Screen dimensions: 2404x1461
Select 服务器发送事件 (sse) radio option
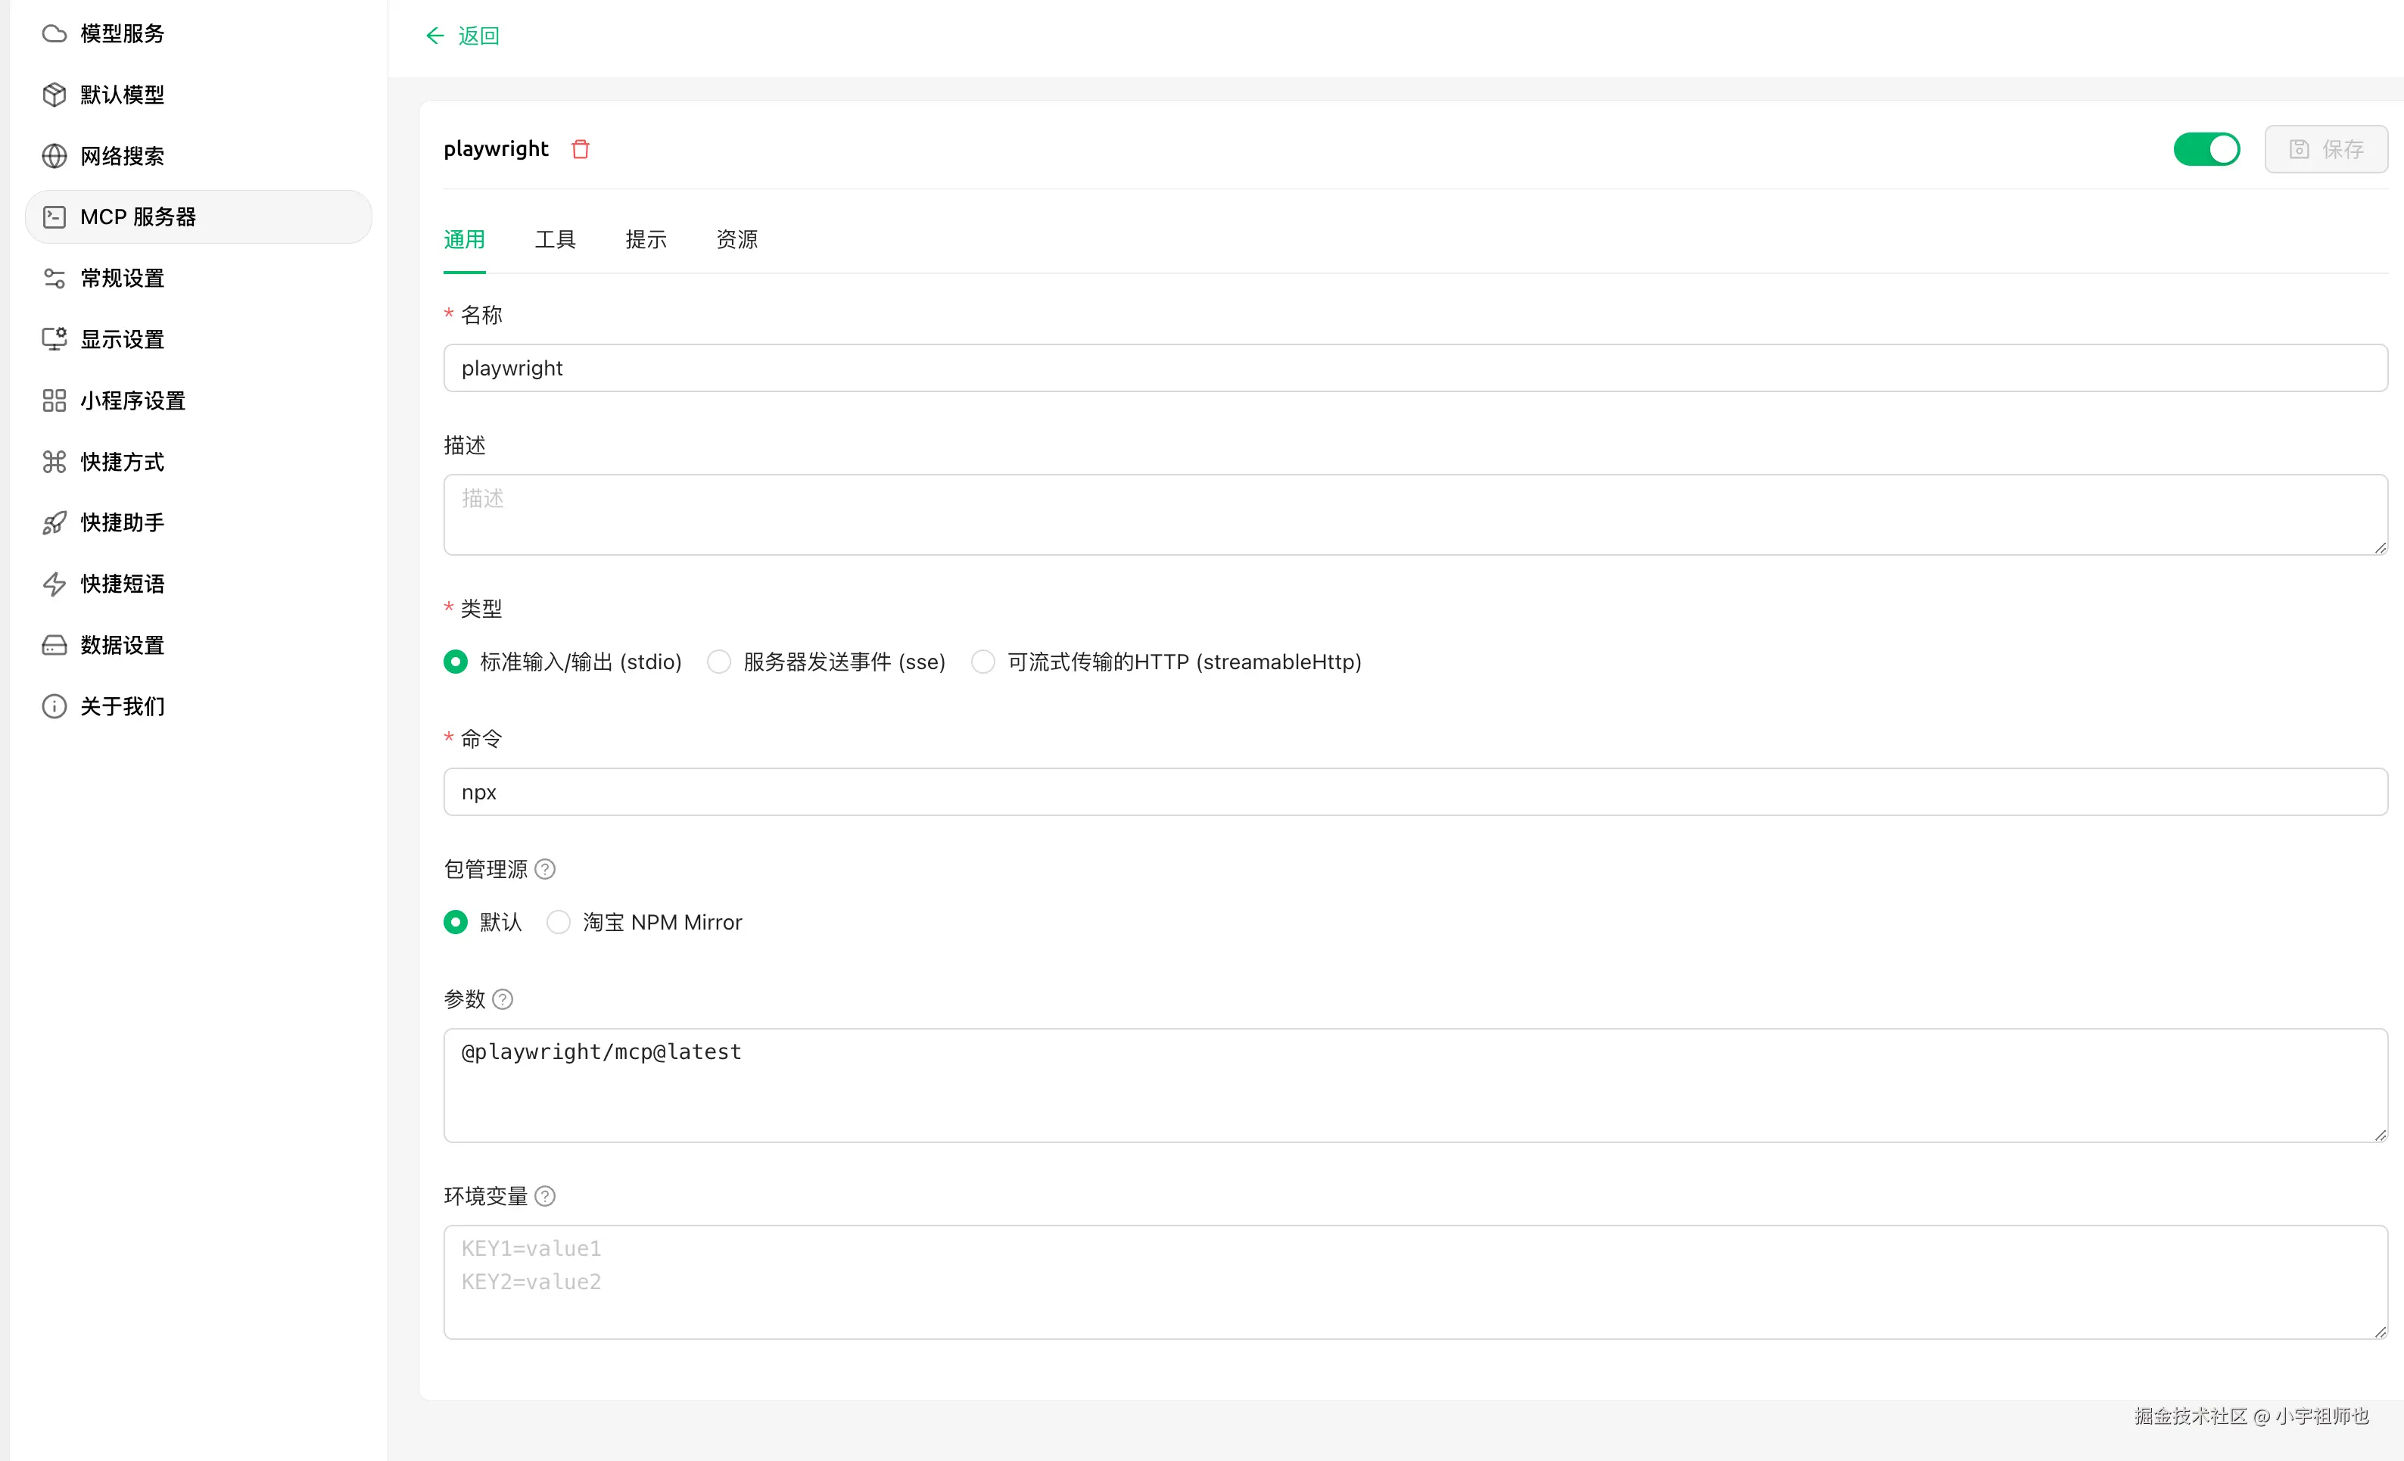[719, 662]
